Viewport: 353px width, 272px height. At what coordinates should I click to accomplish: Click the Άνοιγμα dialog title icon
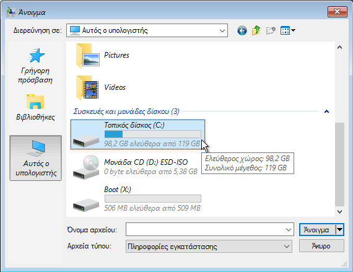[x=11, y=12]
